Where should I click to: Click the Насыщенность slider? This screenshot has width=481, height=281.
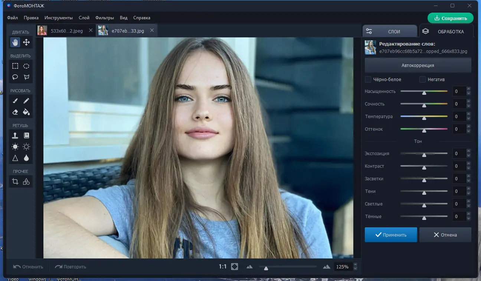424,91
